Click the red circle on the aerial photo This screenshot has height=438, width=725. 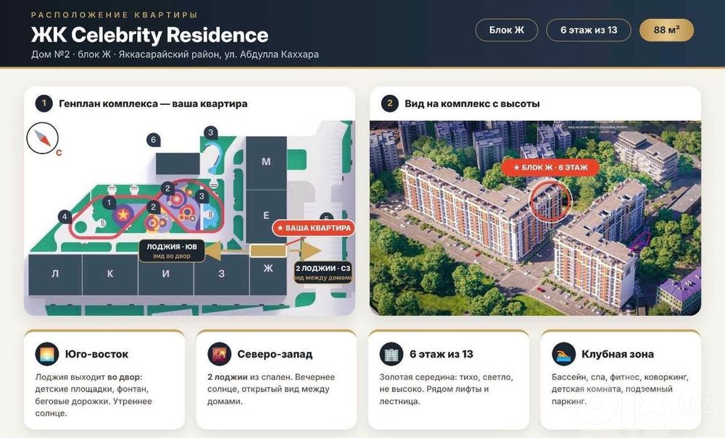(550, 201)
